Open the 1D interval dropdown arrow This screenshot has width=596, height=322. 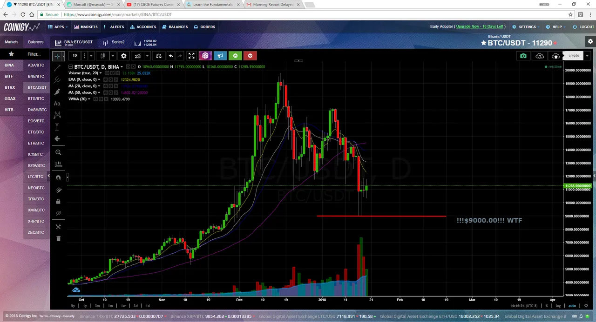(91, 56)
